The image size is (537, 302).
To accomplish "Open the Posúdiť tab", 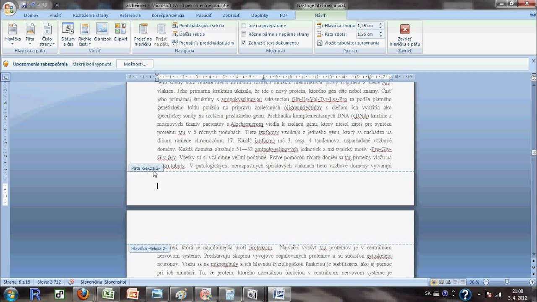I will point(204,15).
